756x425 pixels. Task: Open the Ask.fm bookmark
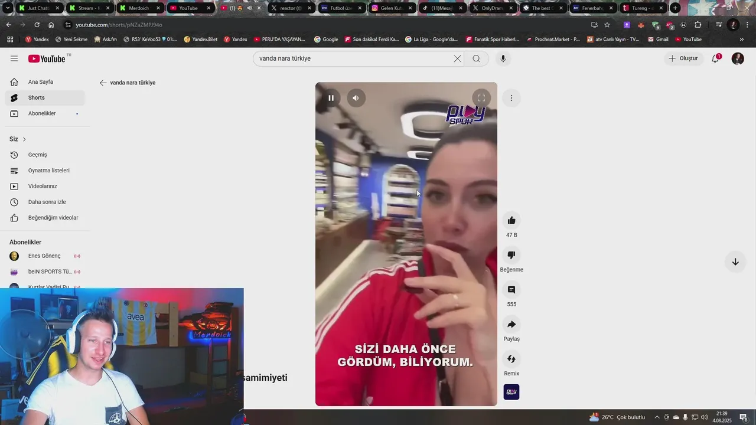coord(105,40)
